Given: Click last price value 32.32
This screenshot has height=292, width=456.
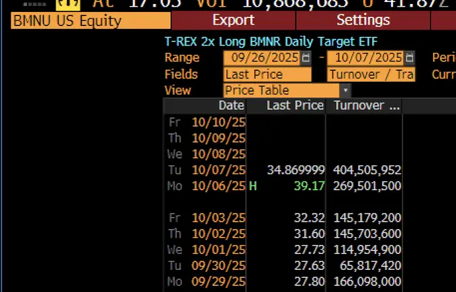Looking at the screenshot, I should 309,218.
